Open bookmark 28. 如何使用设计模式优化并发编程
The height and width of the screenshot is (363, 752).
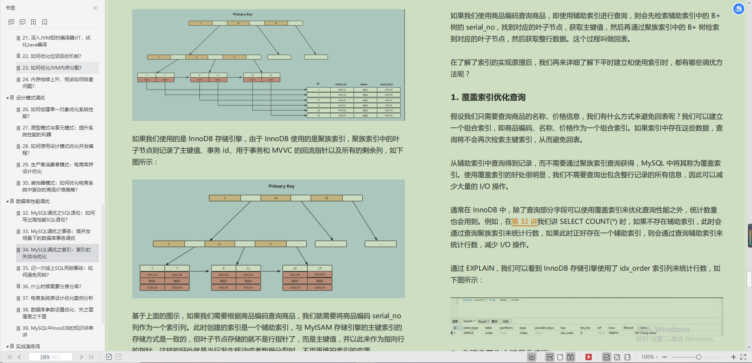click(x=57, y=150)
